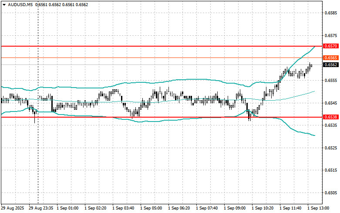Click the black 0.6562 current price label
Viewport: 340px width, 213px height.
[x=331, y=64]
